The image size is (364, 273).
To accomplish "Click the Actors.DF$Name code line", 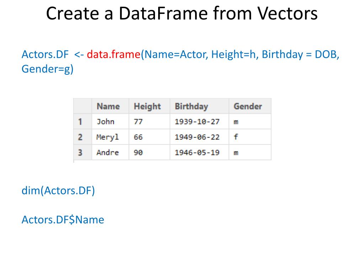I will [63, 220].
